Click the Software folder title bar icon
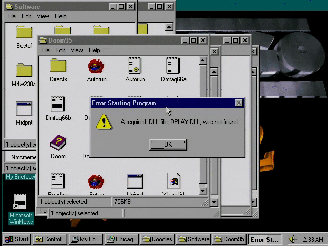The width and height of the screenshot is (328, 246). pos(9,7)
